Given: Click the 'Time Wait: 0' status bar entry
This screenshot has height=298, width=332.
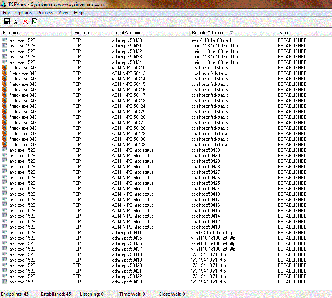Looking at the screenshot, I should point(132,294).
